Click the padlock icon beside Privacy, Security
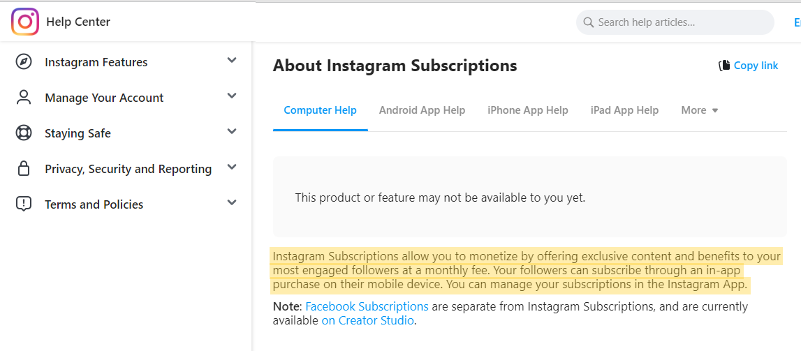 point(24,169)
